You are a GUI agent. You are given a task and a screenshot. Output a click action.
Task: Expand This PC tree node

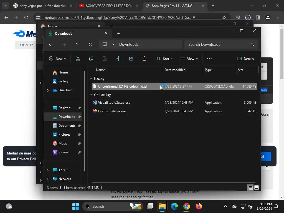click(x=48, y=170)
